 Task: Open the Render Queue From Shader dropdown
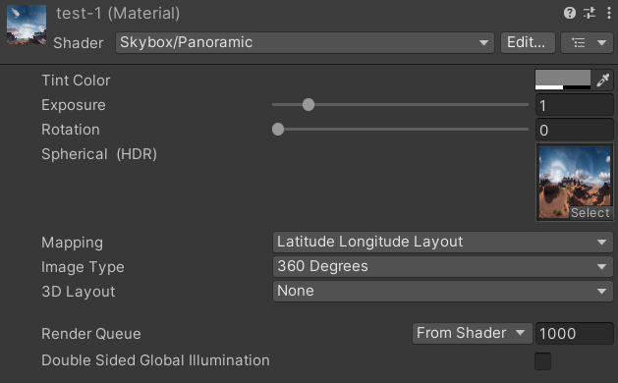pos(473,333)
